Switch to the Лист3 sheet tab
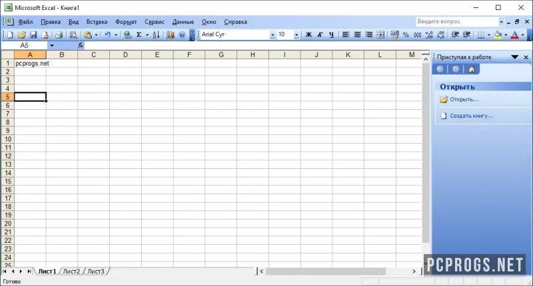 pyautogui.click(x=96, y=271)
